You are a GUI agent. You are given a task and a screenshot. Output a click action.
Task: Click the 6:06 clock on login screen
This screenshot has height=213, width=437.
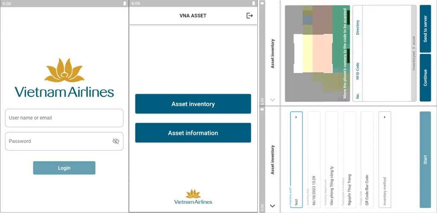pyautogui.click(x=7, y=3)
